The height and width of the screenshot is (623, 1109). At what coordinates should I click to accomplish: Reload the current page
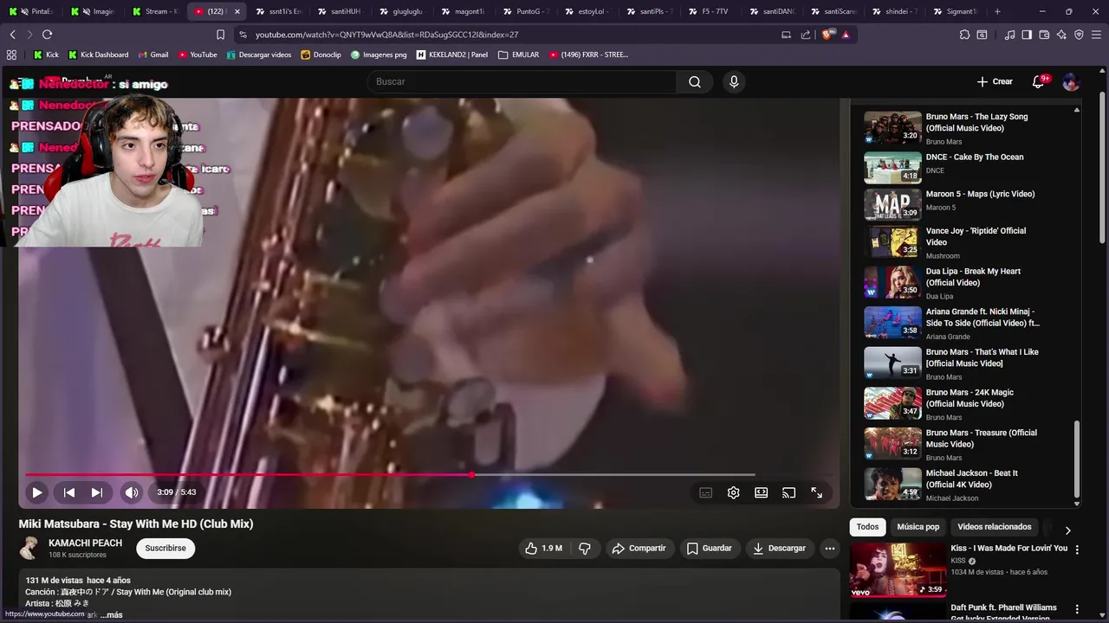pos(47,35)
